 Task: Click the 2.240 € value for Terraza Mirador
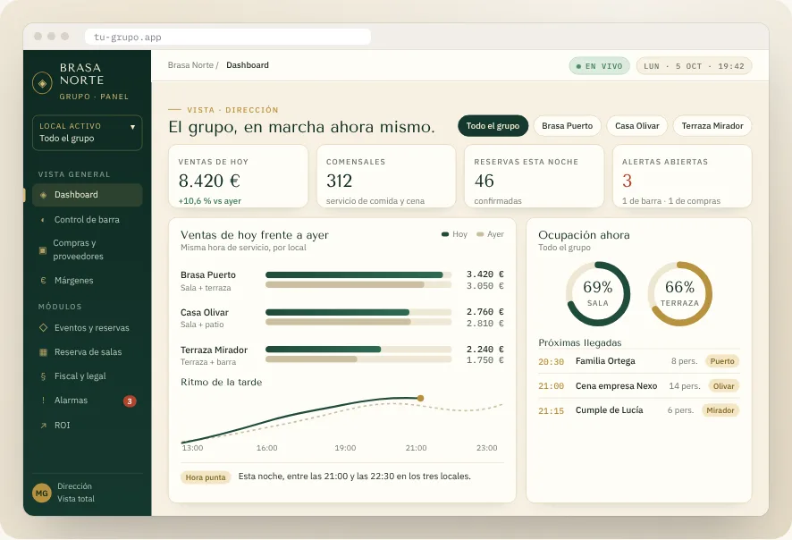coord(484,349)
